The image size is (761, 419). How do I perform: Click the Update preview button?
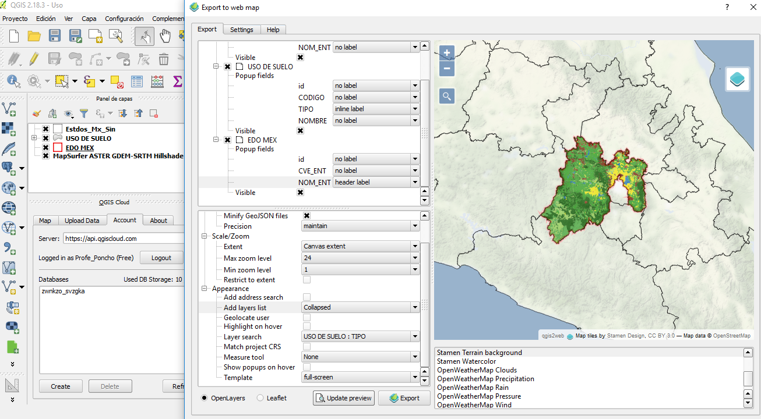(x=344, y=398)
